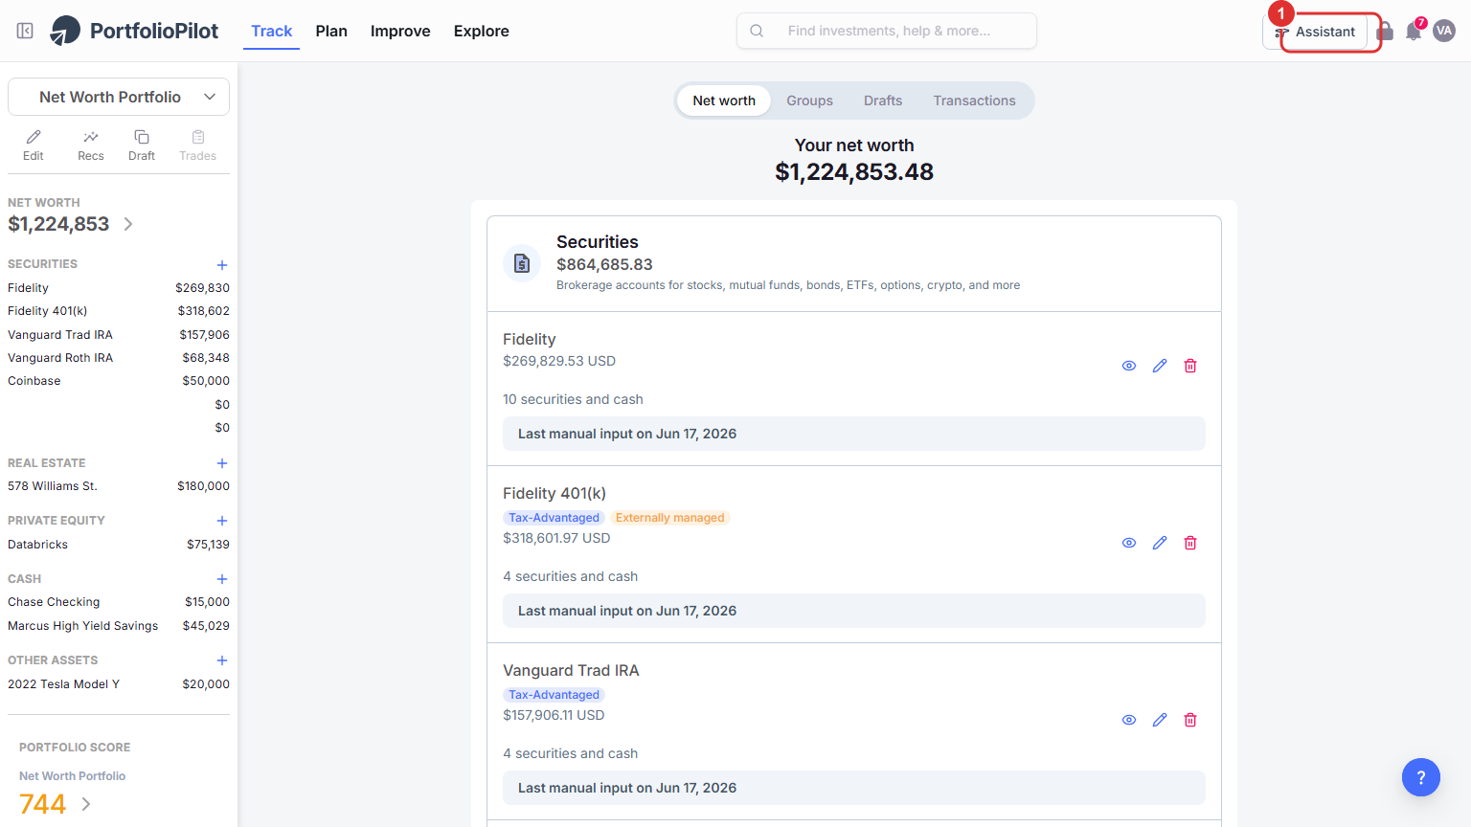This screenshot has height=827, width=1471.
Task: Delete the Vanguard Trad IRA account
Action: tap(1190, 720)
